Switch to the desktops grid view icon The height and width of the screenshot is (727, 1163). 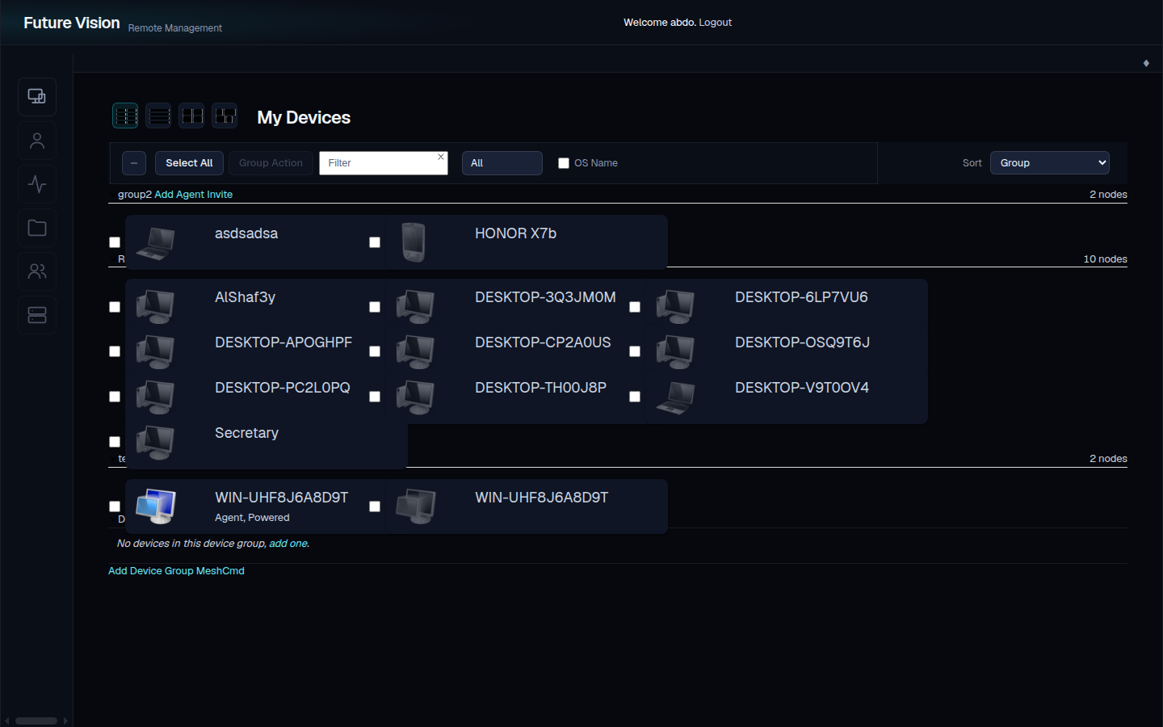pos(192,116)
